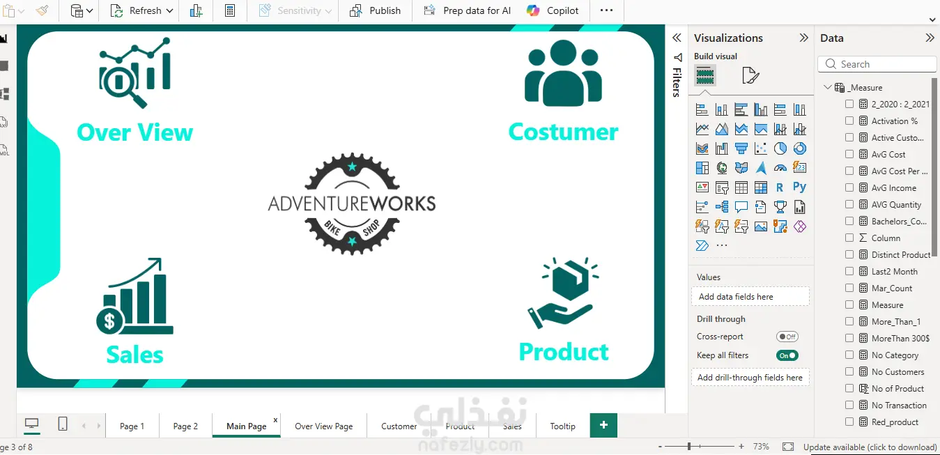The width and height of the screenshot is (940, 455).
Task: Click the calculator quick measure icon
Action: pos(230,10)
